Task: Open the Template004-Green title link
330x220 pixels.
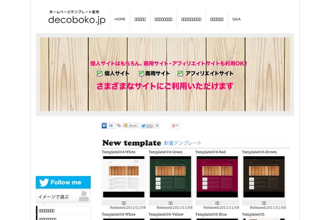Action: coord(166,152)
